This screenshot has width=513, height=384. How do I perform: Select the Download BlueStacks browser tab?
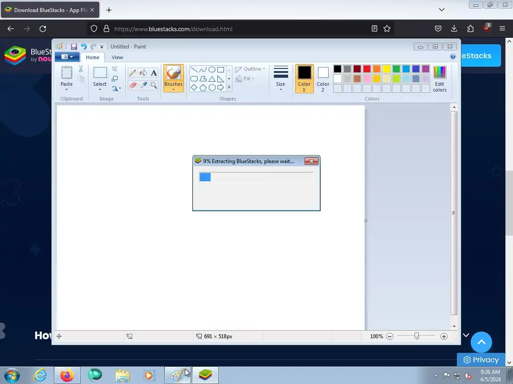click(x=50, y=10)
